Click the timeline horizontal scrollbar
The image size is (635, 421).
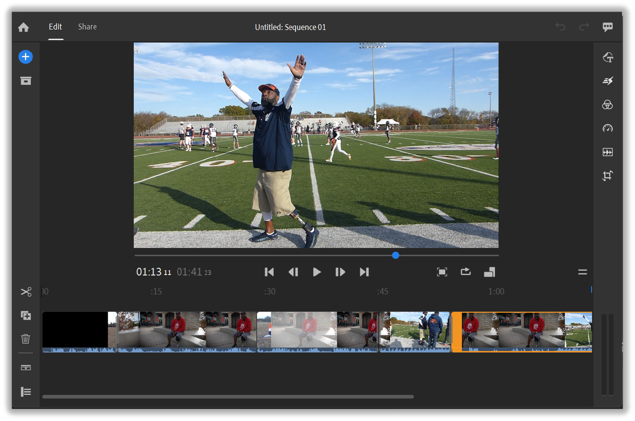[x=228, y=397]
